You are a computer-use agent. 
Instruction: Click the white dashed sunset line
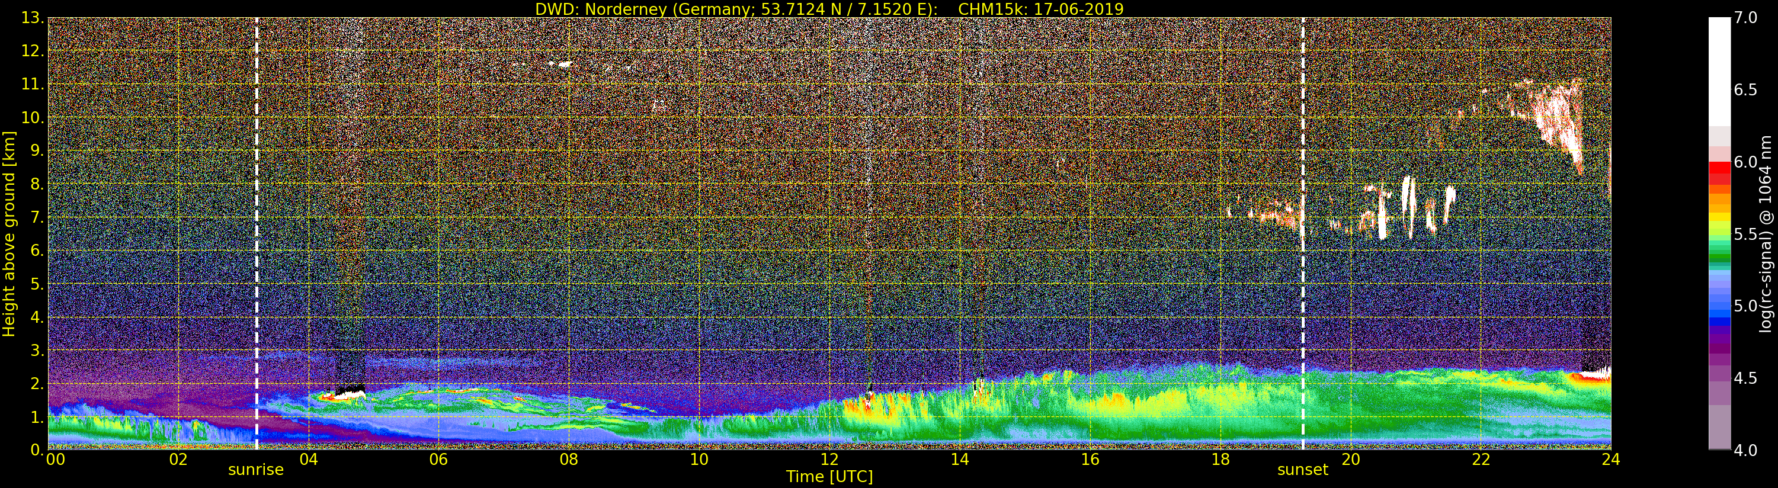point(1302,233)
